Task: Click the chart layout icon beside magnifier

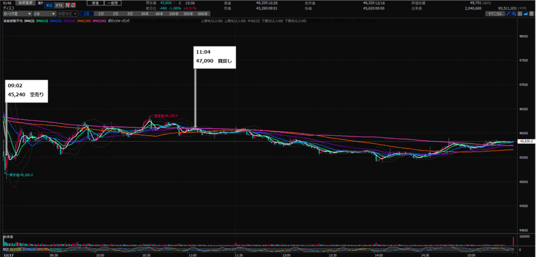Action: [x=520, y=14]
